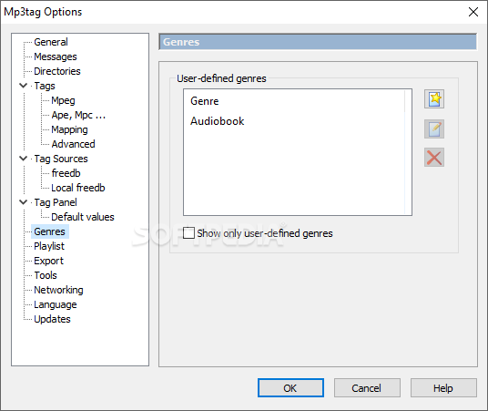Close the Mp3tag Options dialog
Image resolution: width=488 pixels, height=411 pixels.
tap(473, 12)
